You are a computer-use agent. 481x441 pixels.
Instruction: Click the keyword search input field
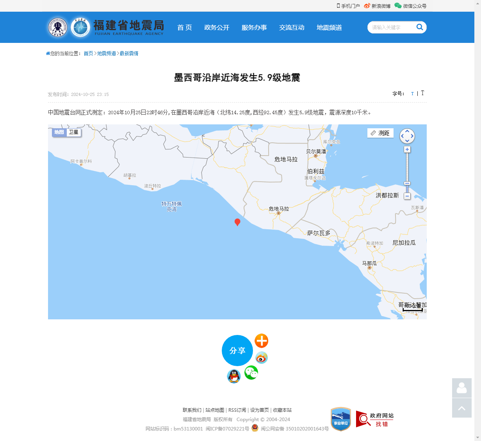pos(390,27)
